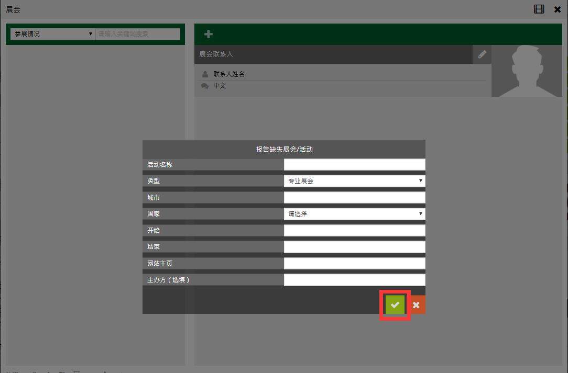Expand the 类型 dropdown showing 专业展会
The width and height of the screenshot is (568, 373).
click(354, 181)
